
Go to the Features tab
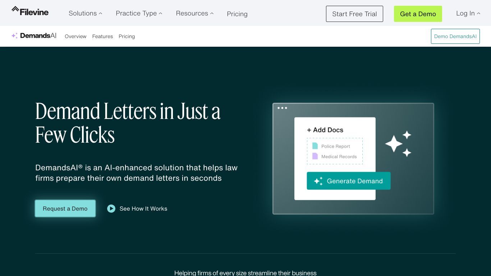(102, 36)
